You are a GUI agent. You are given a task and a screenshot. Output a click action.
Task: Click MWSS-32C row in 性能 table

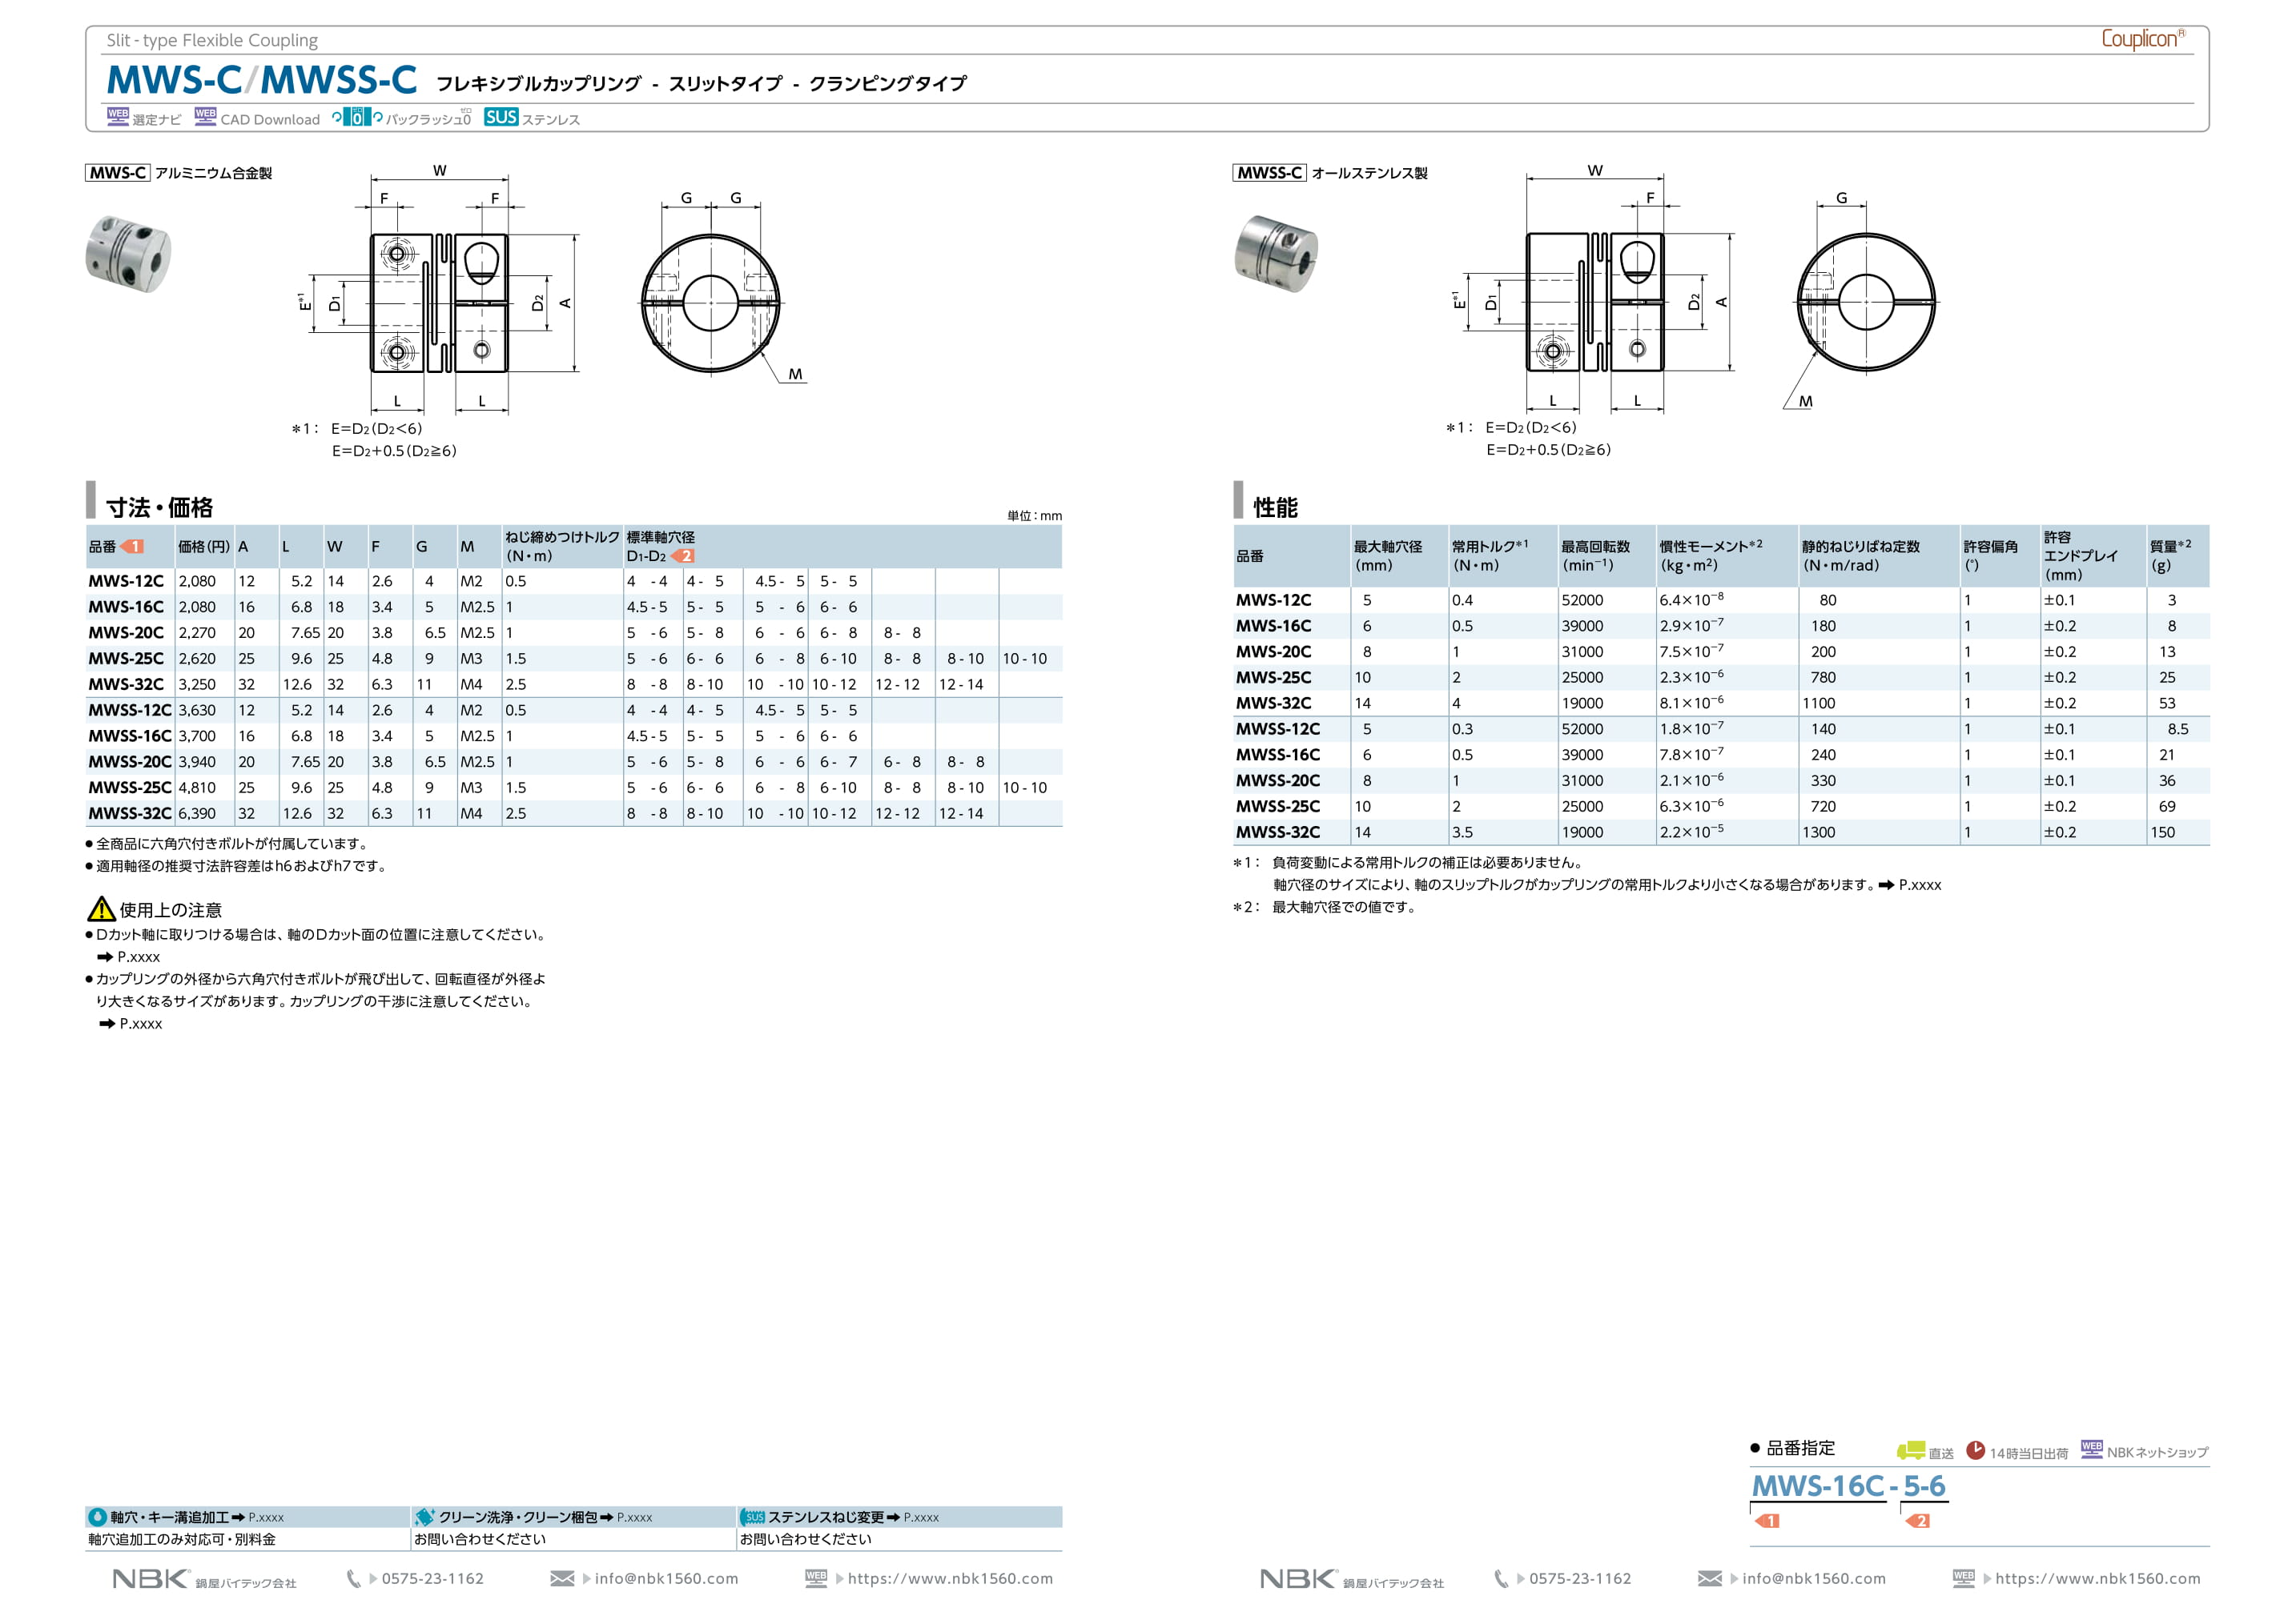tap(1277, 832)
